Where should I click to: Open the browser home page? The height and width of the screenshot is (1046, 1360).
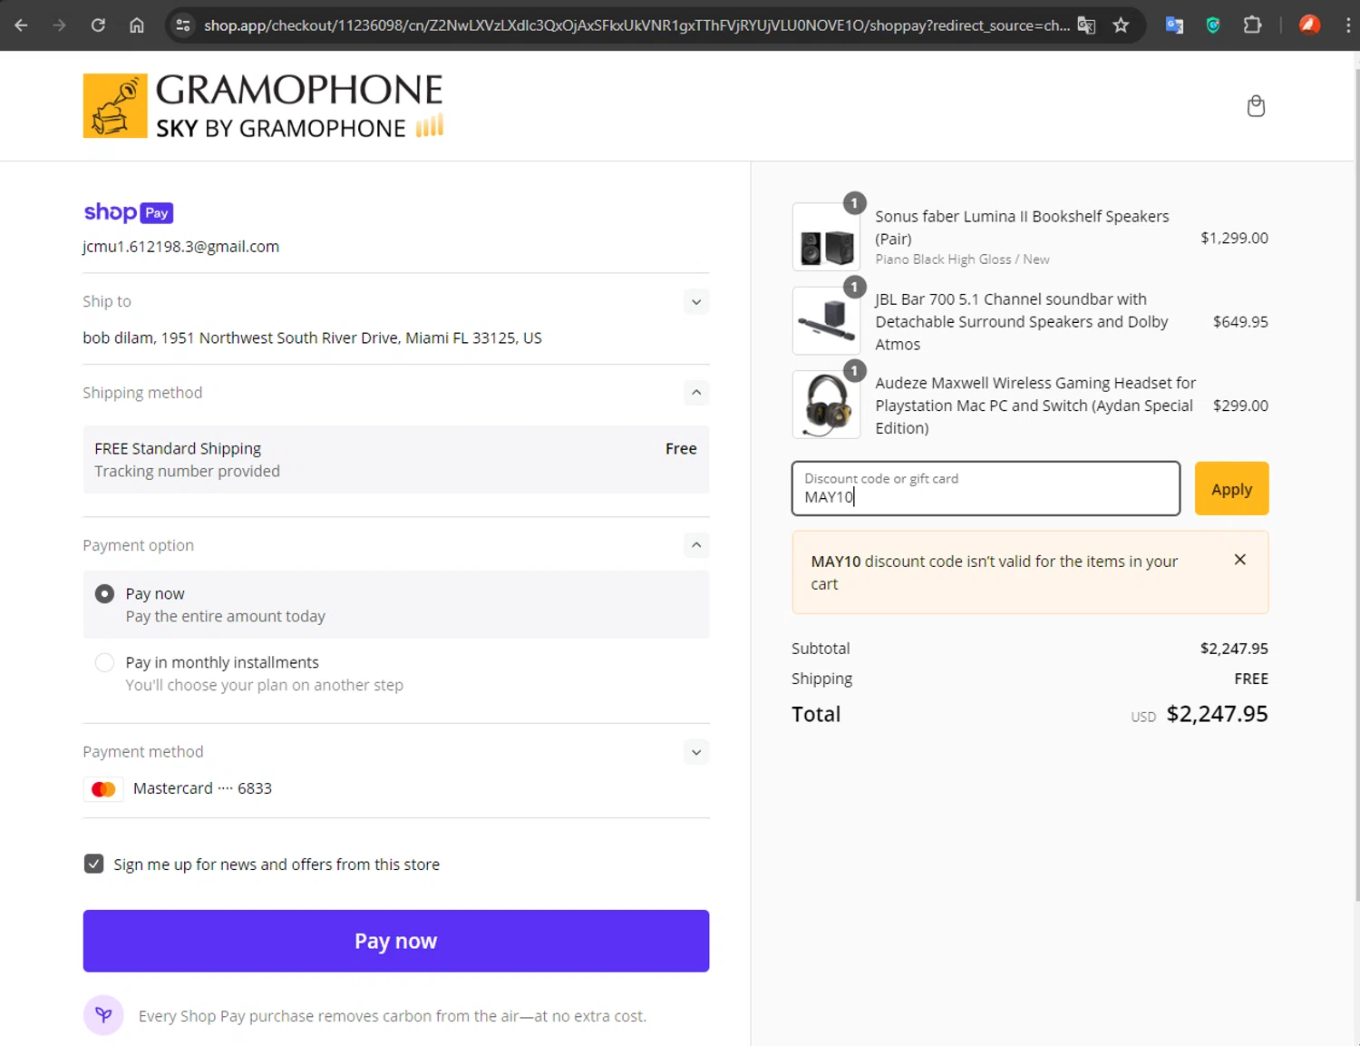tap(137, 25)
